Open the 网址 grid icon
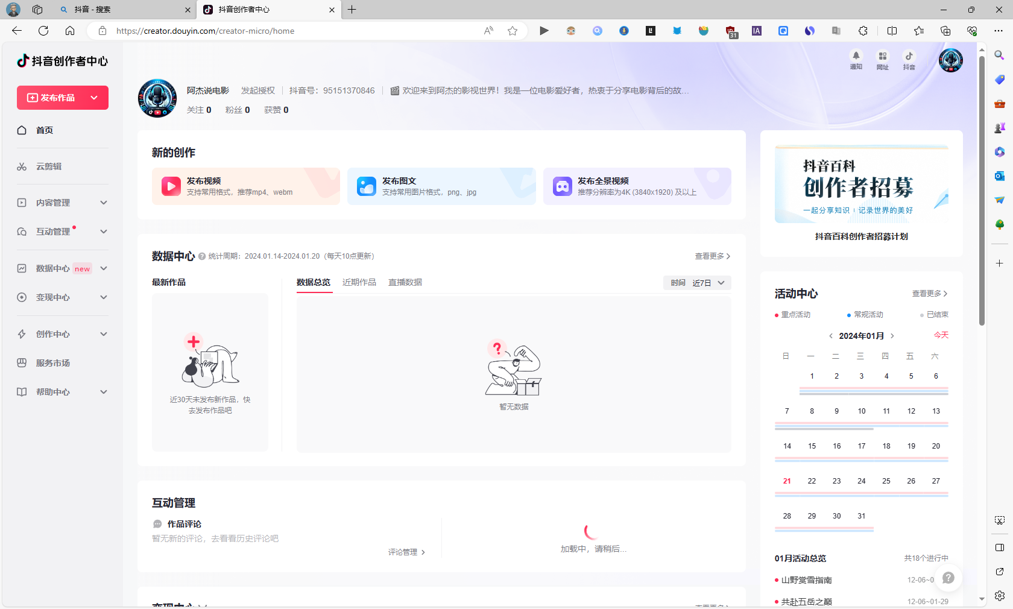The image size is (1013, 609). (882, 56)
